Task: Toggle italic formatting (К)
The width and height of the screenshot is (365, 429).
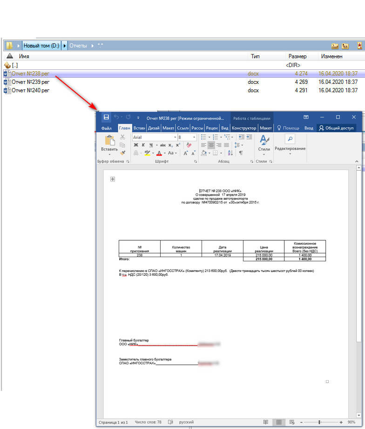Action: 143,145
